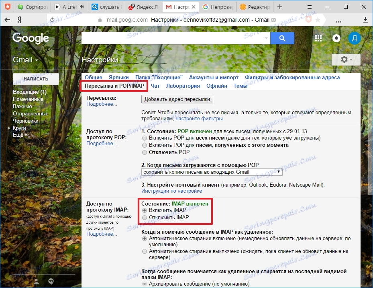Open Фильтры и заблокированные адреса tab
Image resolution: width=373 pixels, height=288 pixels.
[x=292, y=77]
